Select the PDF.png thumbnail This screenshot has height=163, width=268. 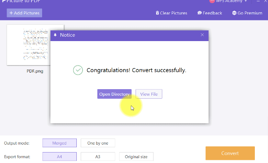36,45
